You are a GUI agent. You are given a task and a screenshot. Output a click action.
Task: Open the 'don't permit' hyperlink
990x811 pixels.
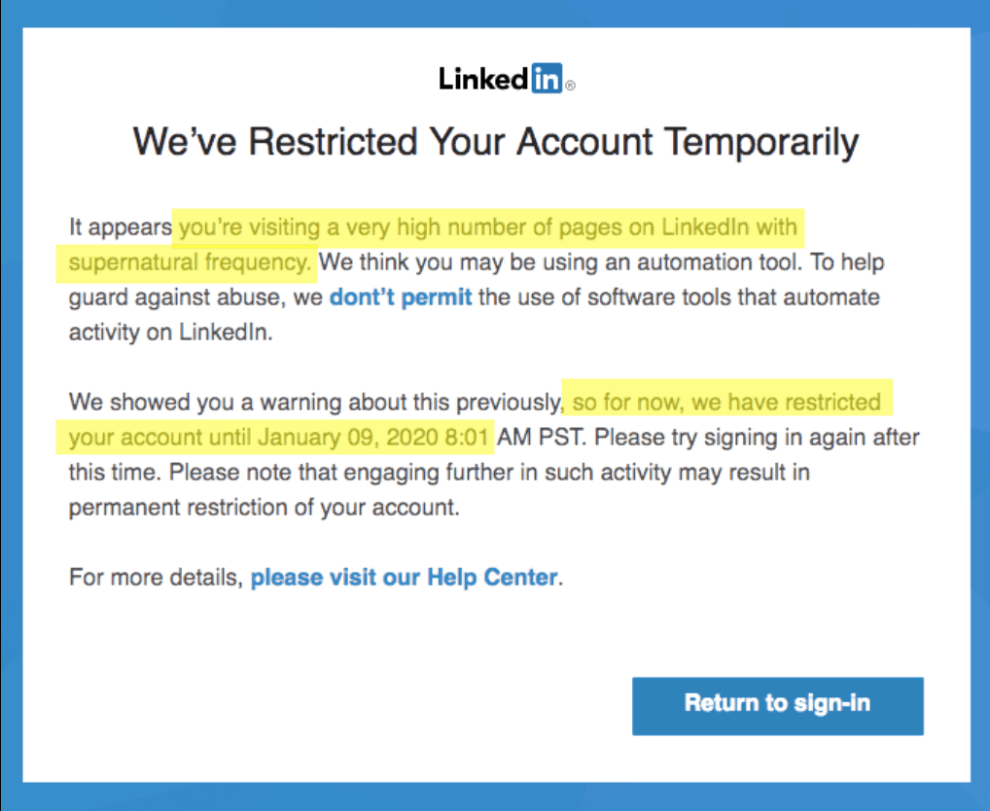click(x=400, y=297)
